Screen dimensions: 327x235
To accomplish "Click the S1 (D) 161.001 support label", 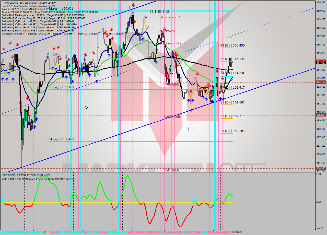I will tap(232, 102).
